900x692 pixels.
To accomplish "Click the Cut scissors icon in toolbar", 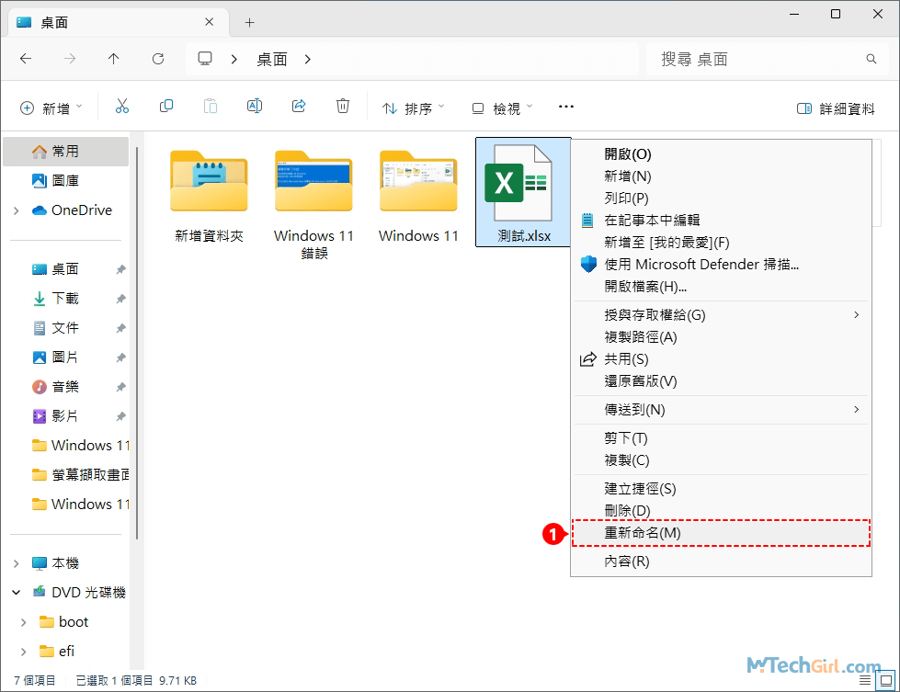I will (122, 107).
